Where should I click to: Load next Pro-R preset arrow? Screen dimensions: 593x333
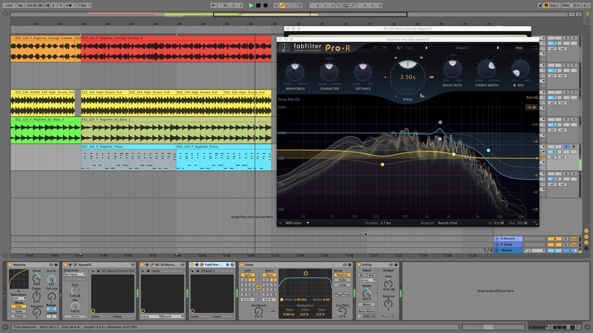click(x=497, y=48)
